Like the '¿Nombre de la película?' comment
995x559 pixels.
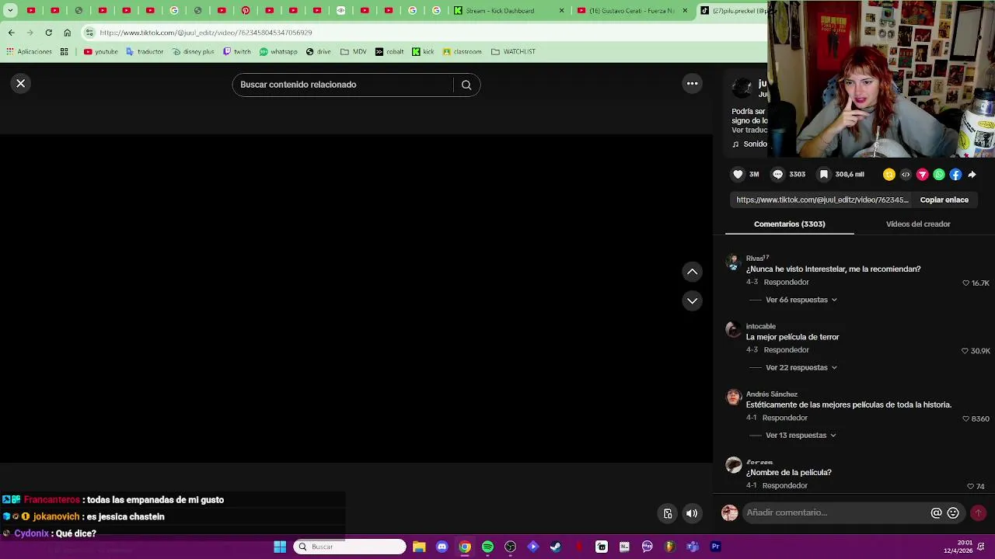970,486
